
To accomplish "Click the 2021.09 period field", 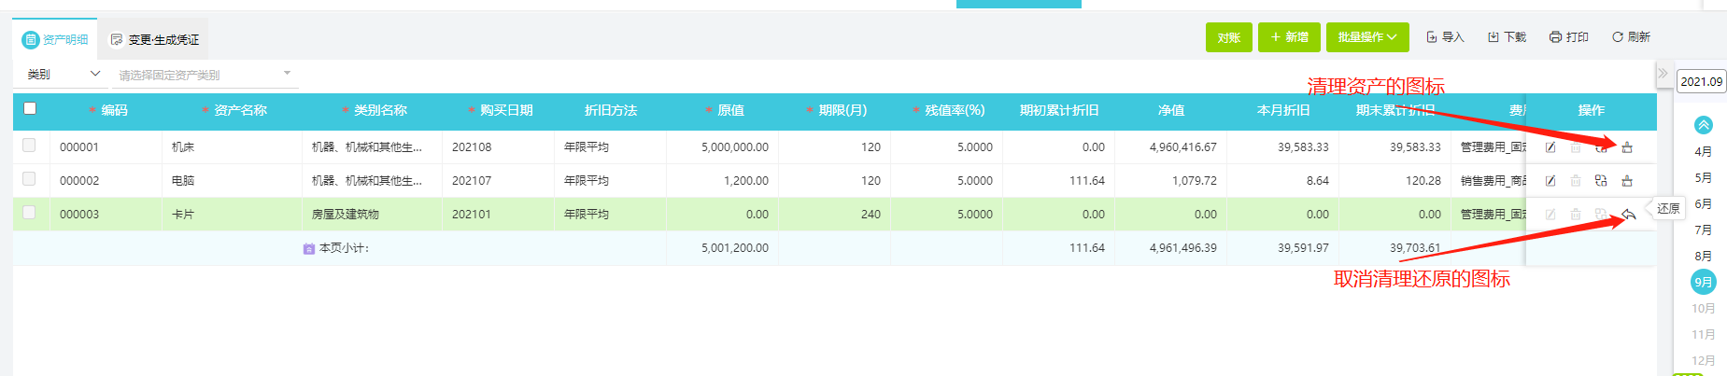I will click(x=1701, y=81).
